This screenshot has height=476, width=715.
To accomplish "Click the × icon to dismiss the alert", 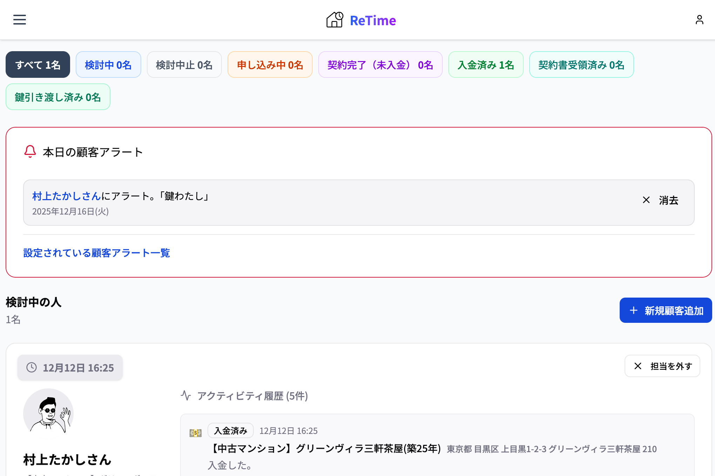I will pyautogui.click(x=646, y=200).
